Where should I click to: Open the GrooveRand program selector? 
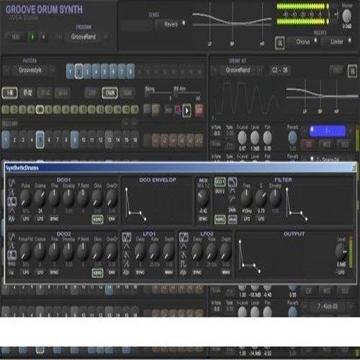84,37
